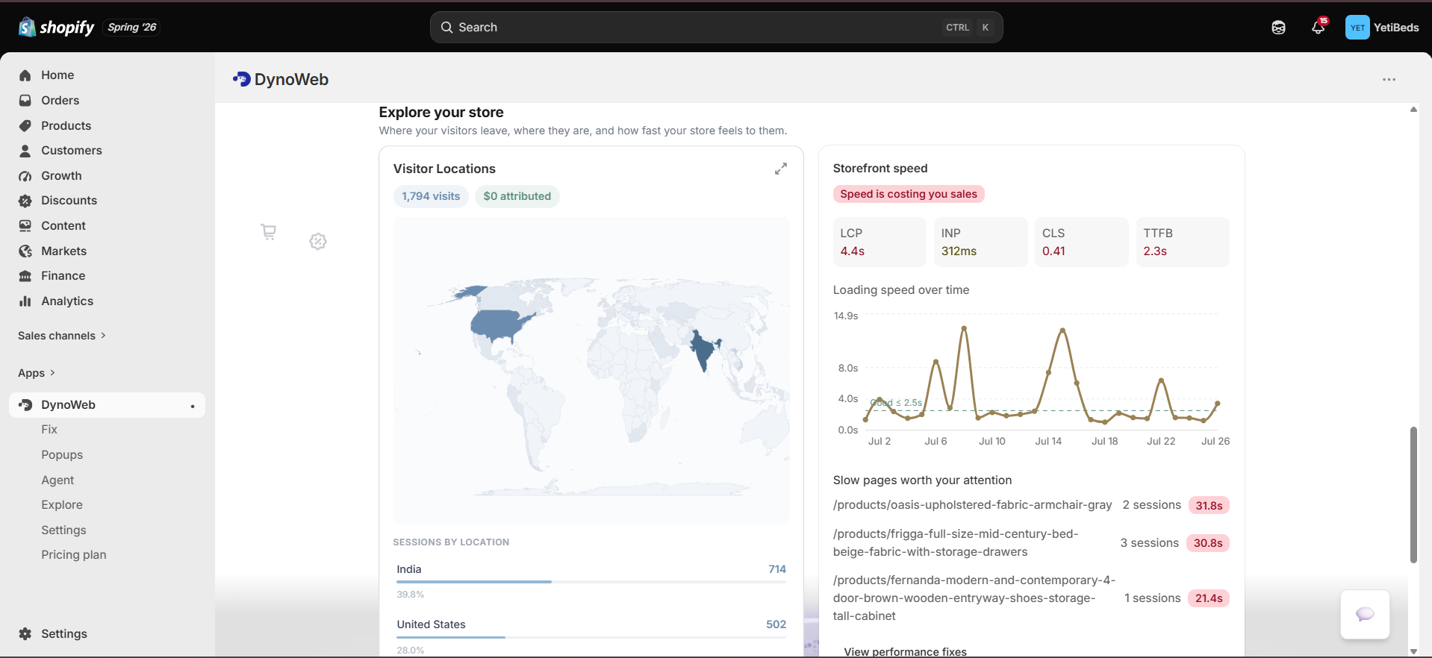Click the India sessions progress bar
This screenshot has height=658, width=1432.
[591, 582]
